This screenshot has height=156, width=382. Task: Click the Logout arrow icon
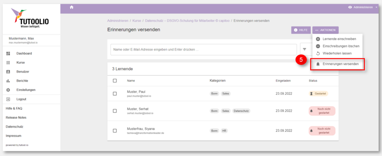8,99
